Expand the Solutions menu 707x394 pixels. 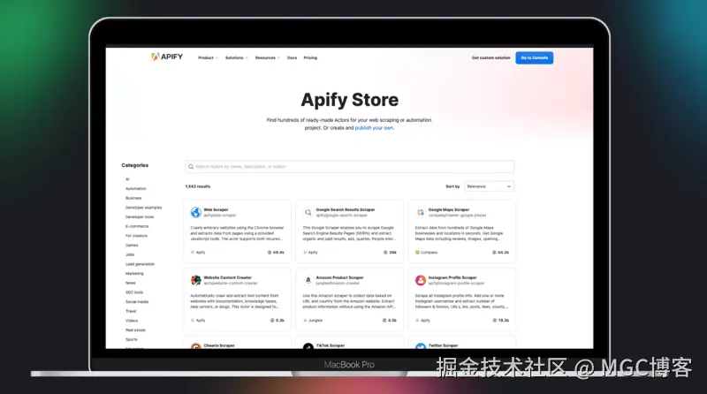[x=237, y=57]
